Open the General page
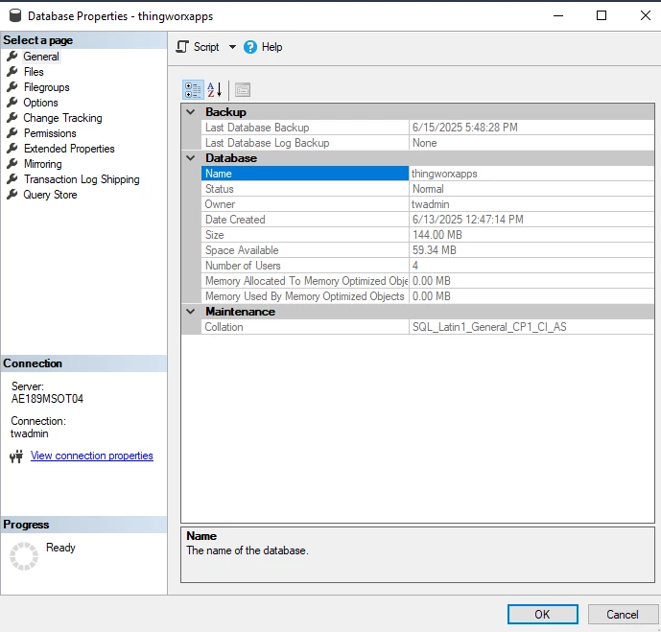 pos(41,57)
